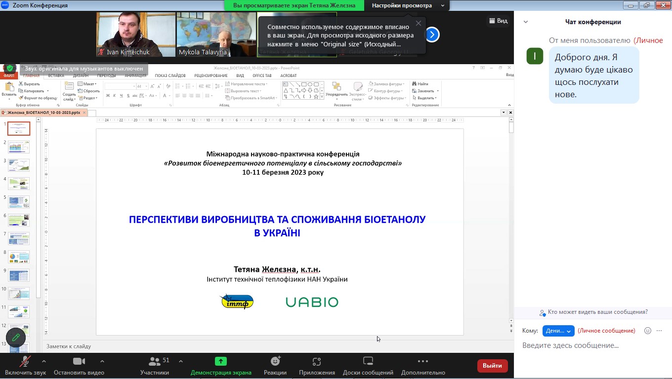Unmute microphone with Включить звук button

[25, 366]
